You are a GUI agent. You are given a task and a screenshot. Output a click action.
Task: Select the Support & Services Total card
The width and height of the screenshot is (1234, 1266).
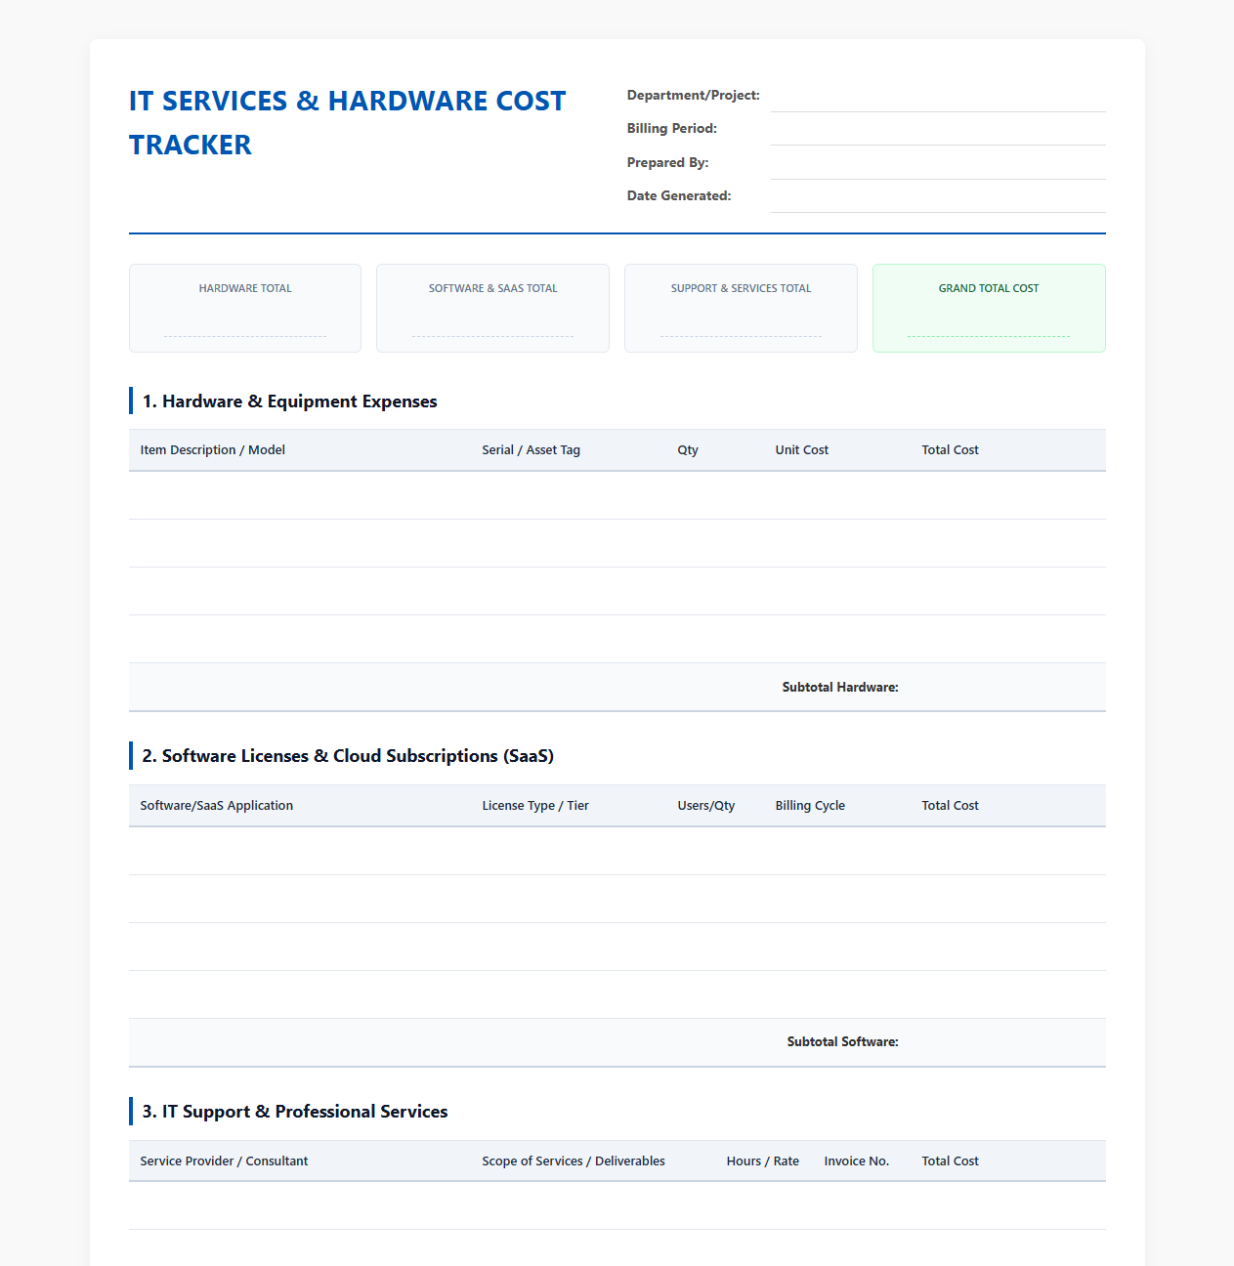(741, 308)
